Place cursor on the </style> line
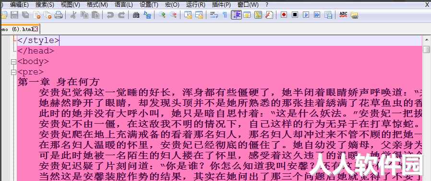 (x=219, y=41)
